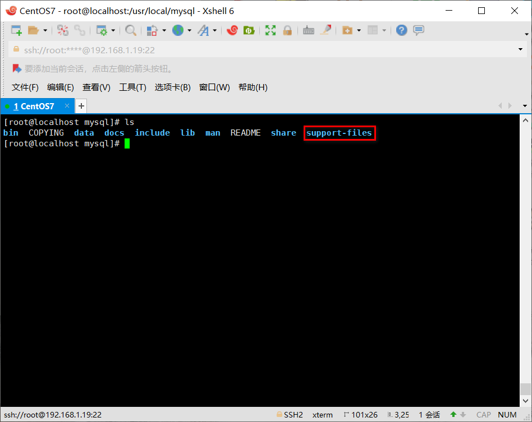Open the 查看(V) menu
The image size is (532, 422).
[x=97, y=87]
